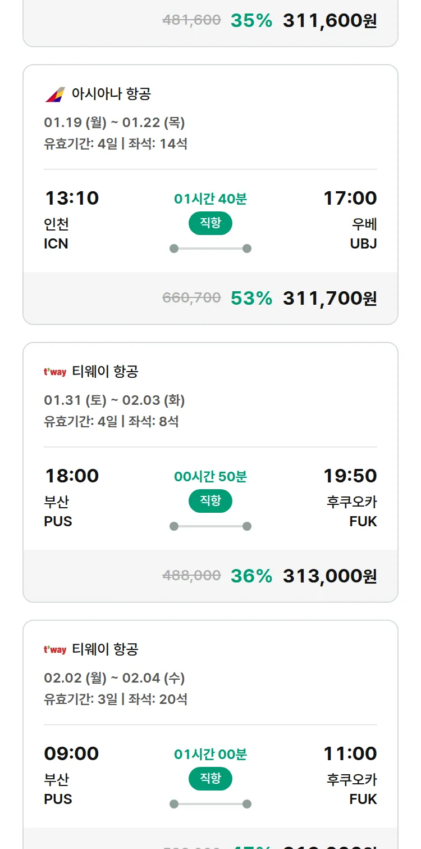
Task: Click the 직항 badge on Incheon–Ube flight
Action: click(210, 223)
